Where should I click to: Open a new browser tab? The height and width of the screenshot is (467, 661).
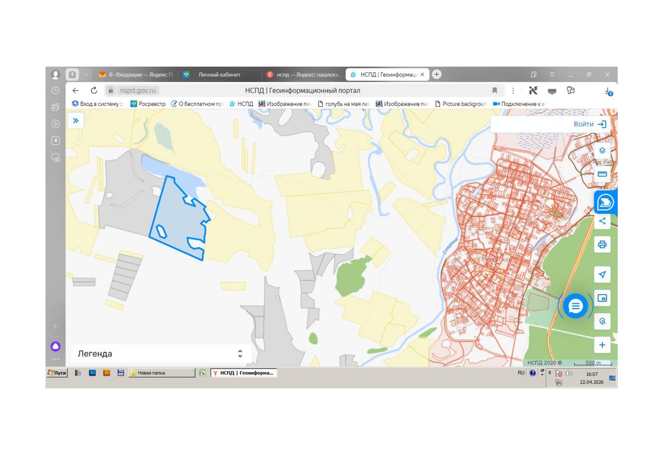pos(437,74)
